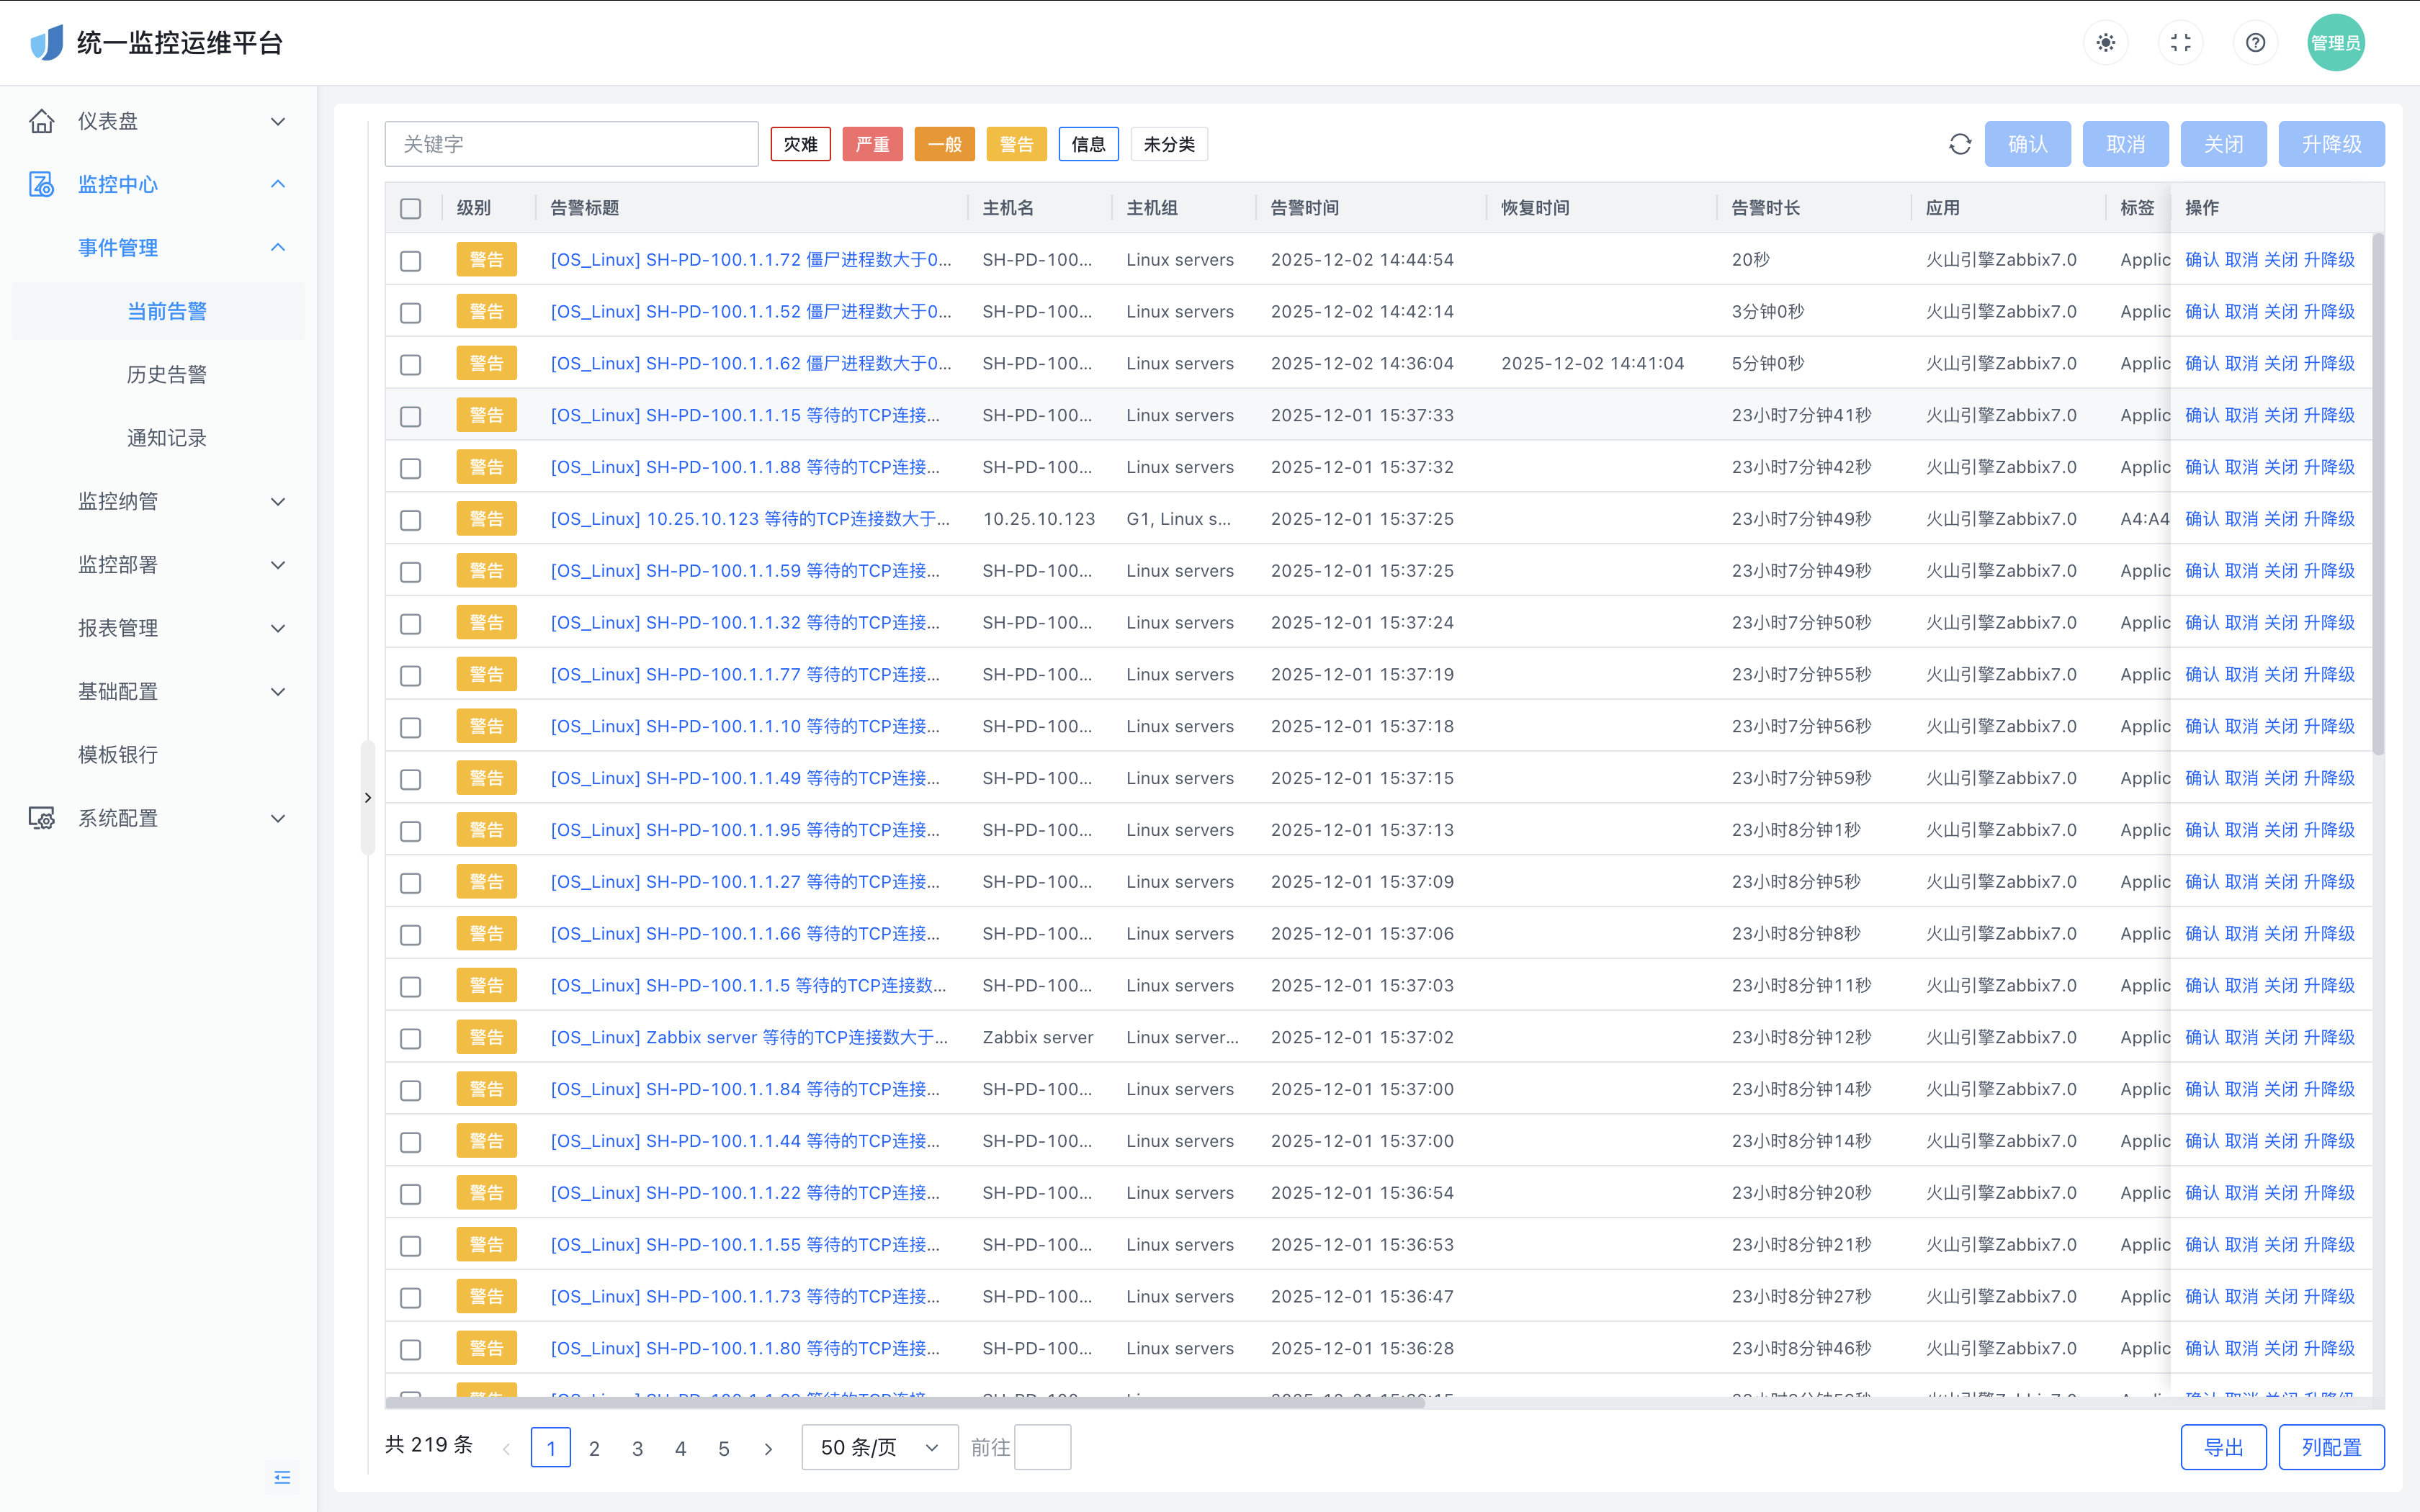Screen dimensions: 2420x1512
Task: Filter by the red 严重 severity tag
Action: tap(872, 144)
